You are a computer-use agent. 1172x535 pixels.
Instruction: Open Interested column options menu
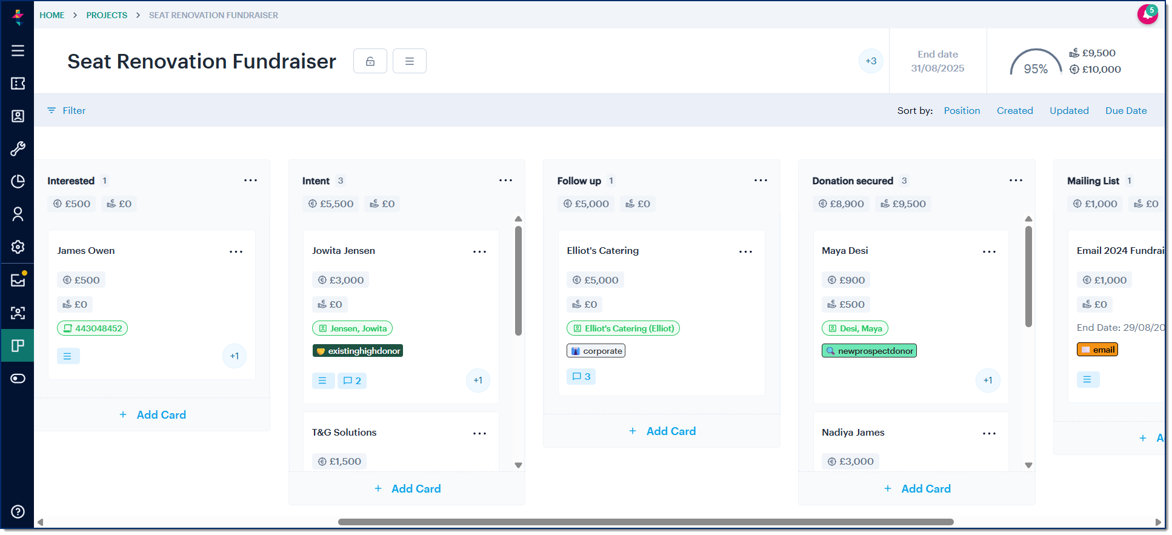point(250,181)
